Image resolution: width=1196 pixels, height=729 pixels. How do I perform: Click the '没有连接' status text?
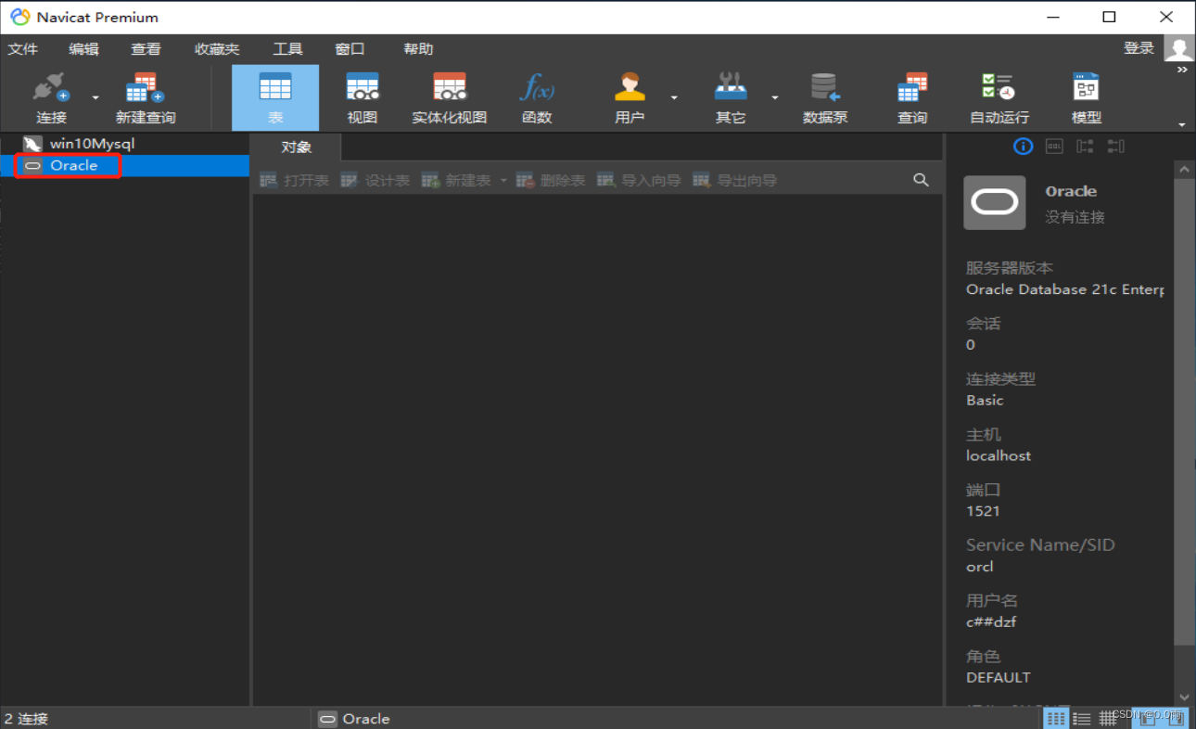pyautogui.click(x=1075, y=217)
